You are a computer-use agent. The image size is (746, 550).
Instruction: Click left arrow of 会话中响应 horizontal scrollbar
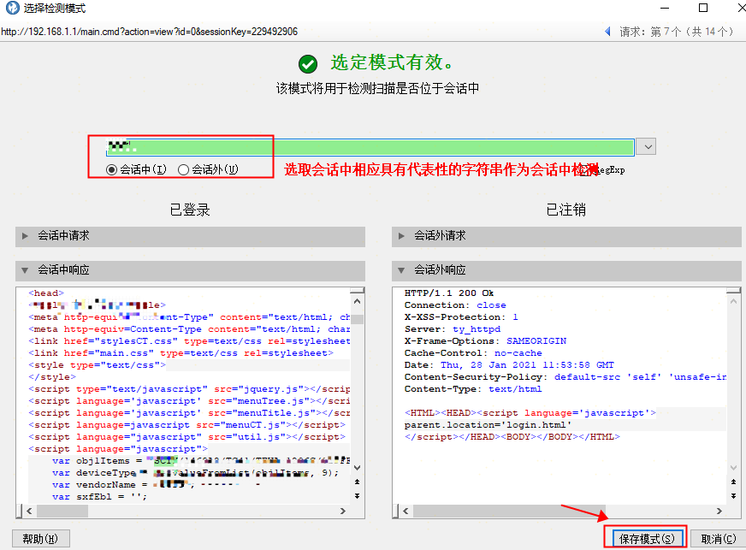pos(29,511)
